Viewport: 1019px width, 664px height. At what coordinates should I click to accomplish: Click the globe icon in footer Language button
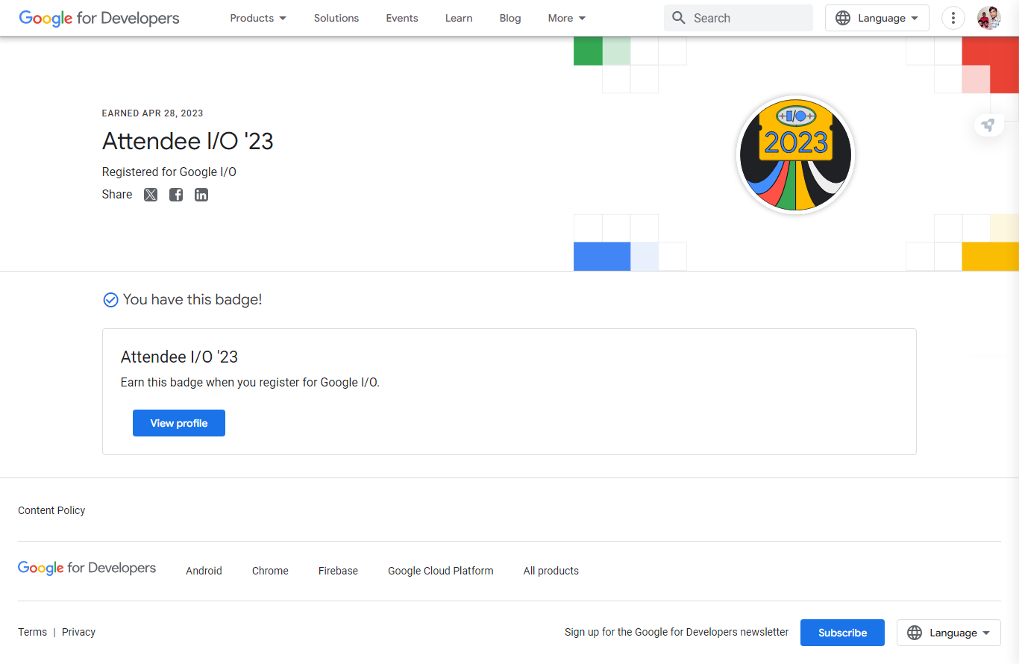[915, 633]
